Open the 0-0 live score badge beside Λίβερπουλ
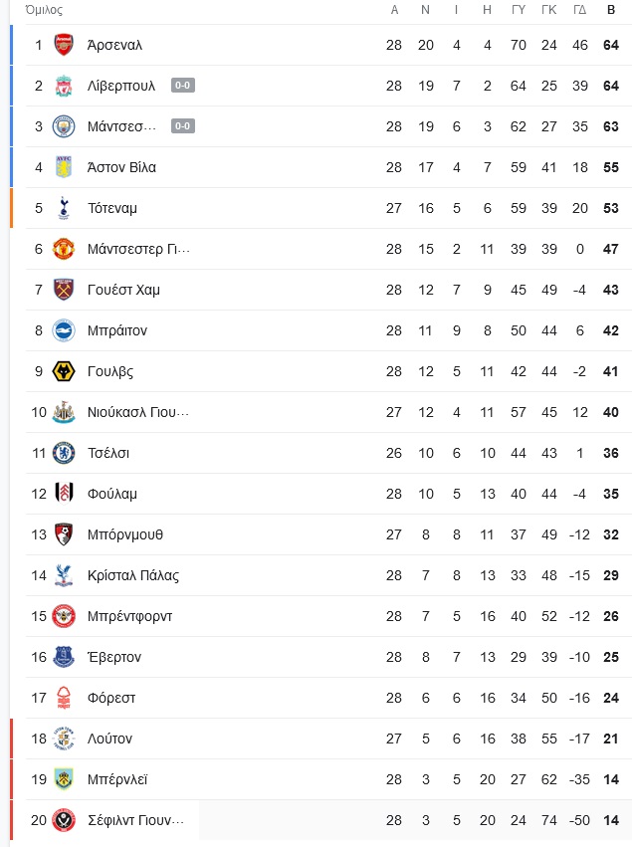Screen dimensions: 632x847 click(182, 86)
